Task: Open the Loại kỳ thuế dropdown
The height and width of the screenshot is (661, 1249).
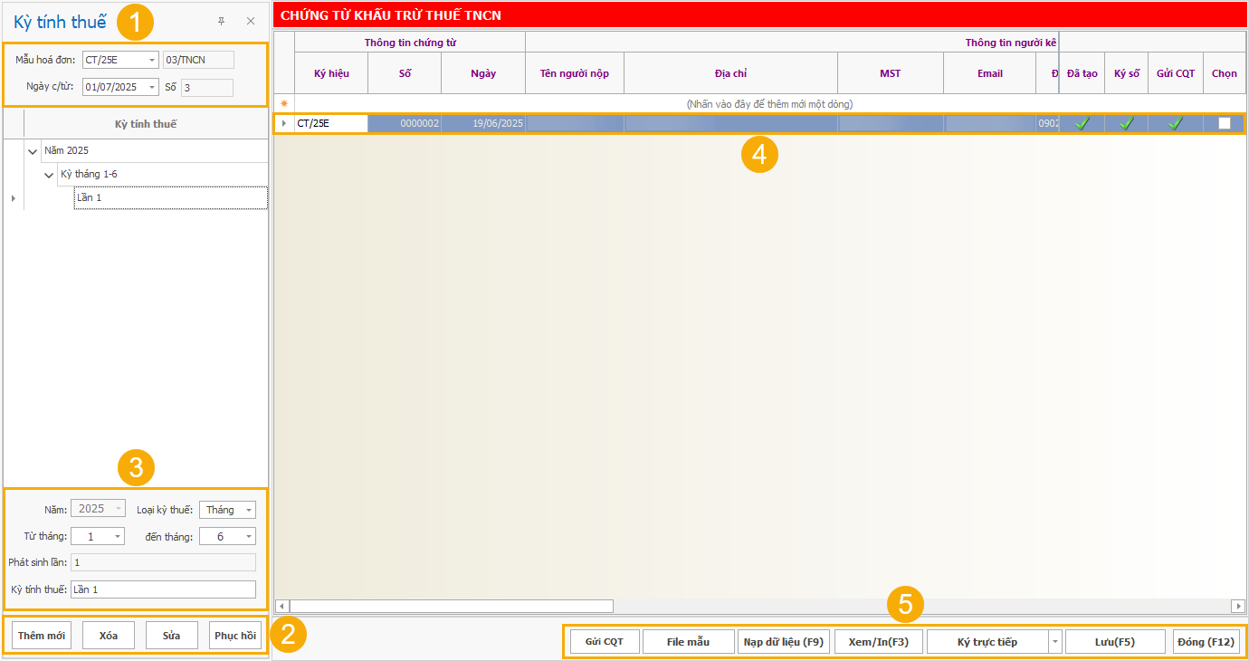Action: pos(250,510)
